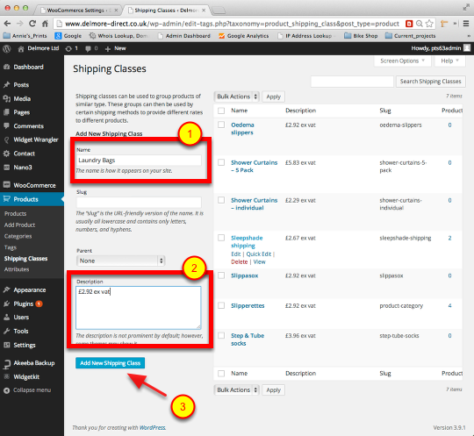The height and width of the screenshot is (436, 474).
Task: Open the Parent None dropdown
Action: [x=120, y=261]
